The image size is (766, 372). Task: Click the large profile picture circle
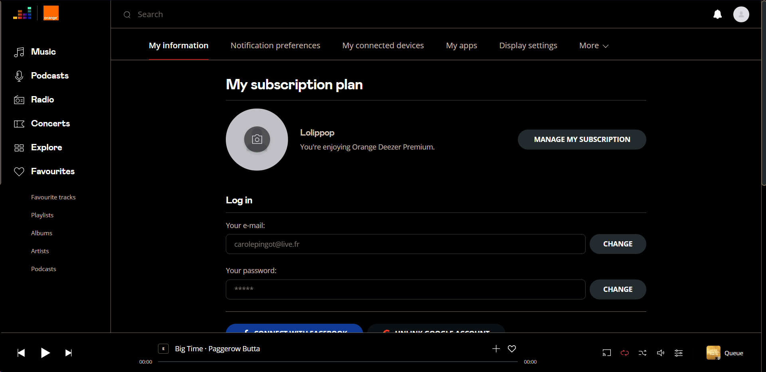257,140
